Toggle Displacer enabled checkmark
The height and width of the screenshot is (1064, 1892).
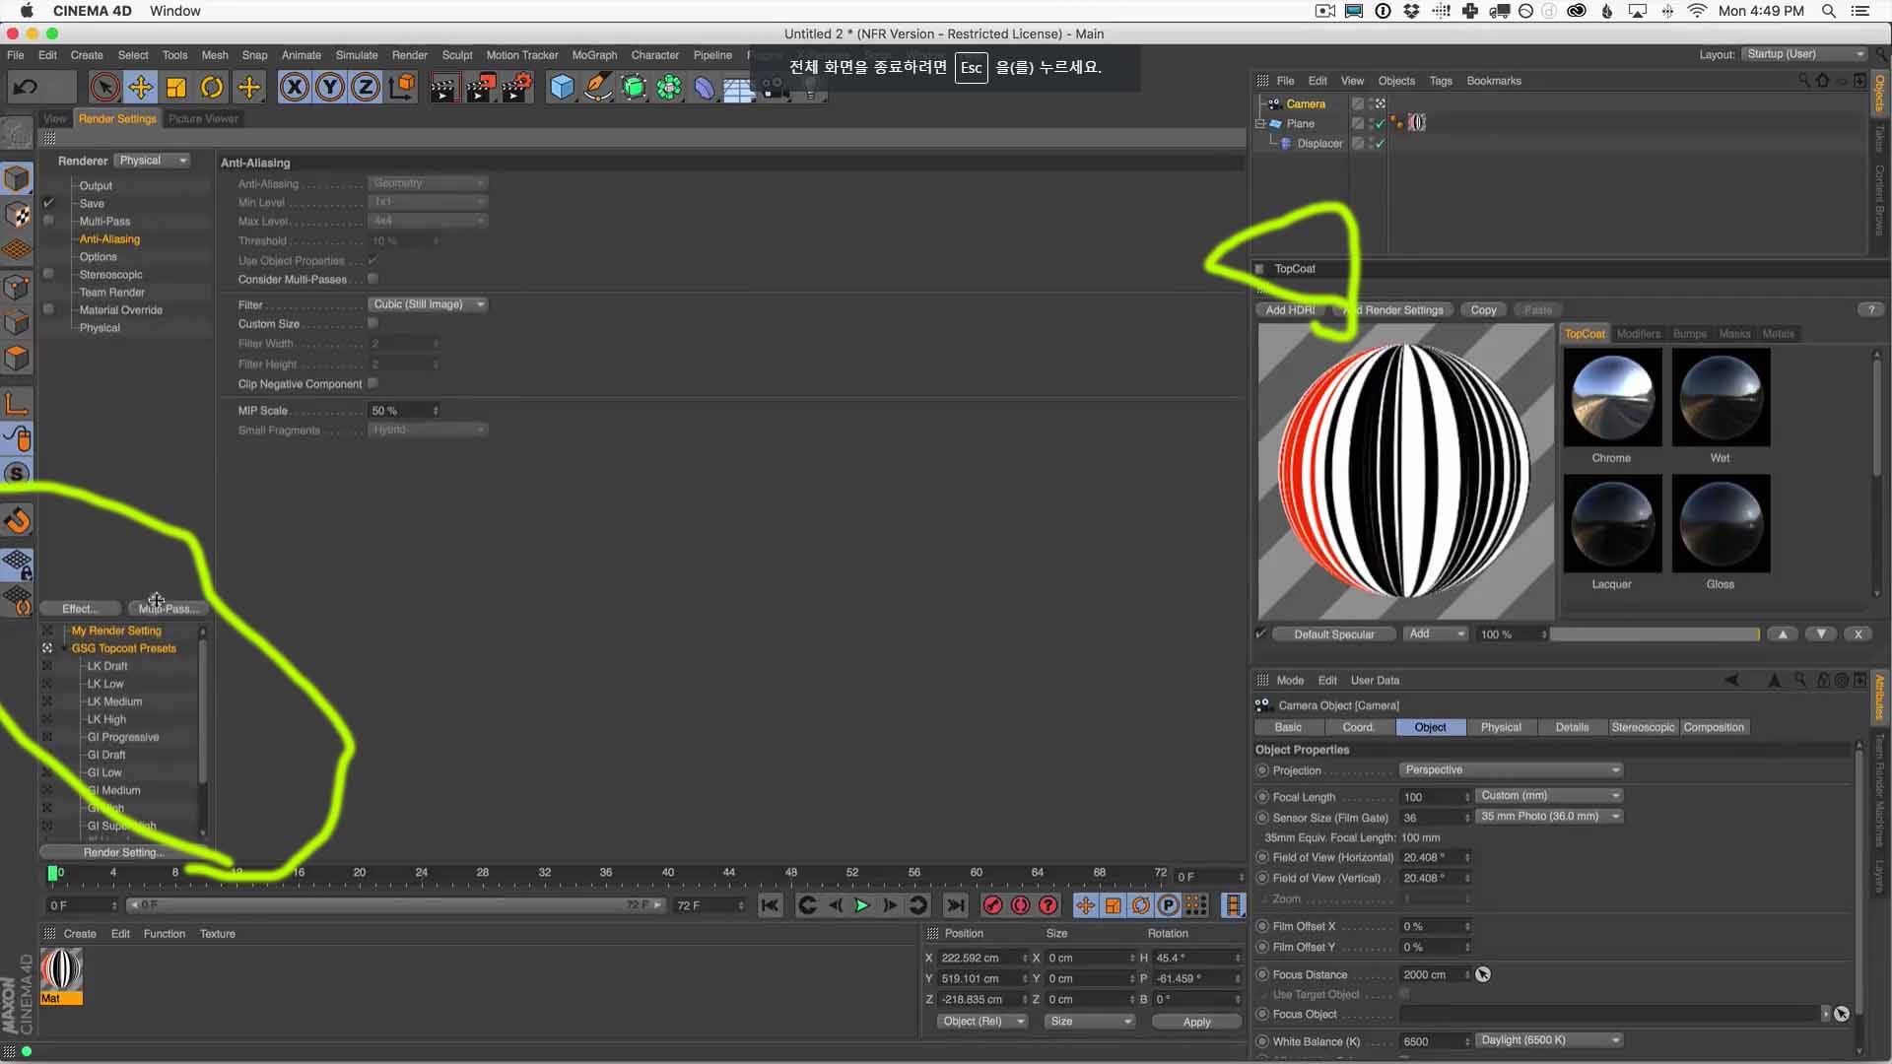tap(1380, 144)
